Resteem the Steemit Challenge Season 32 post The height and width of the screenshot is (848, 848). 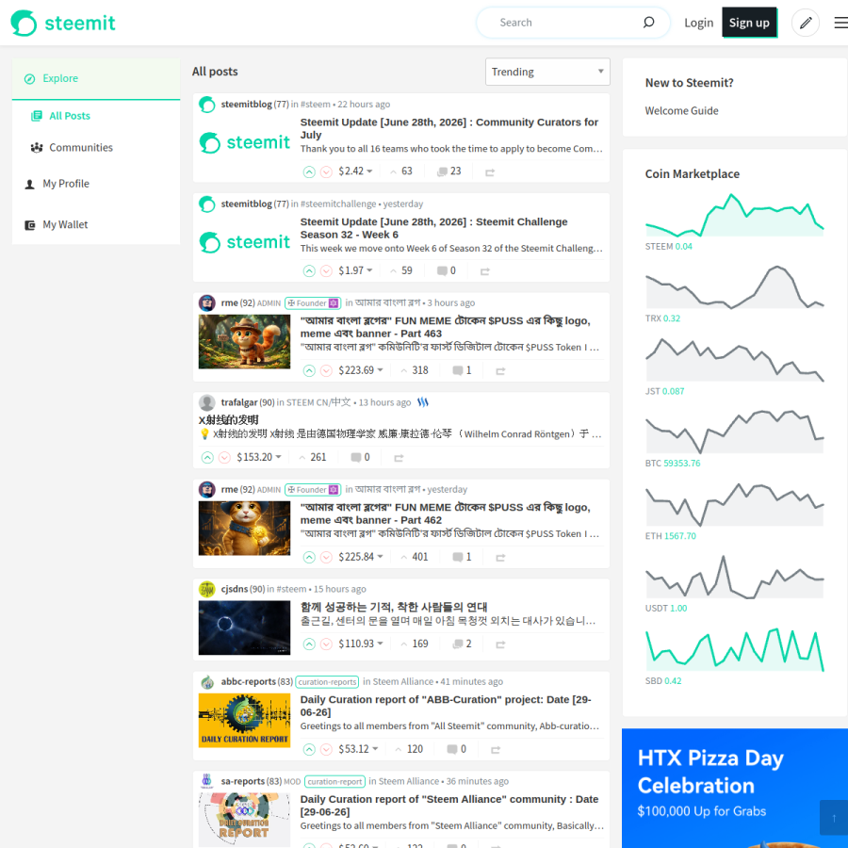click(484, 271)
